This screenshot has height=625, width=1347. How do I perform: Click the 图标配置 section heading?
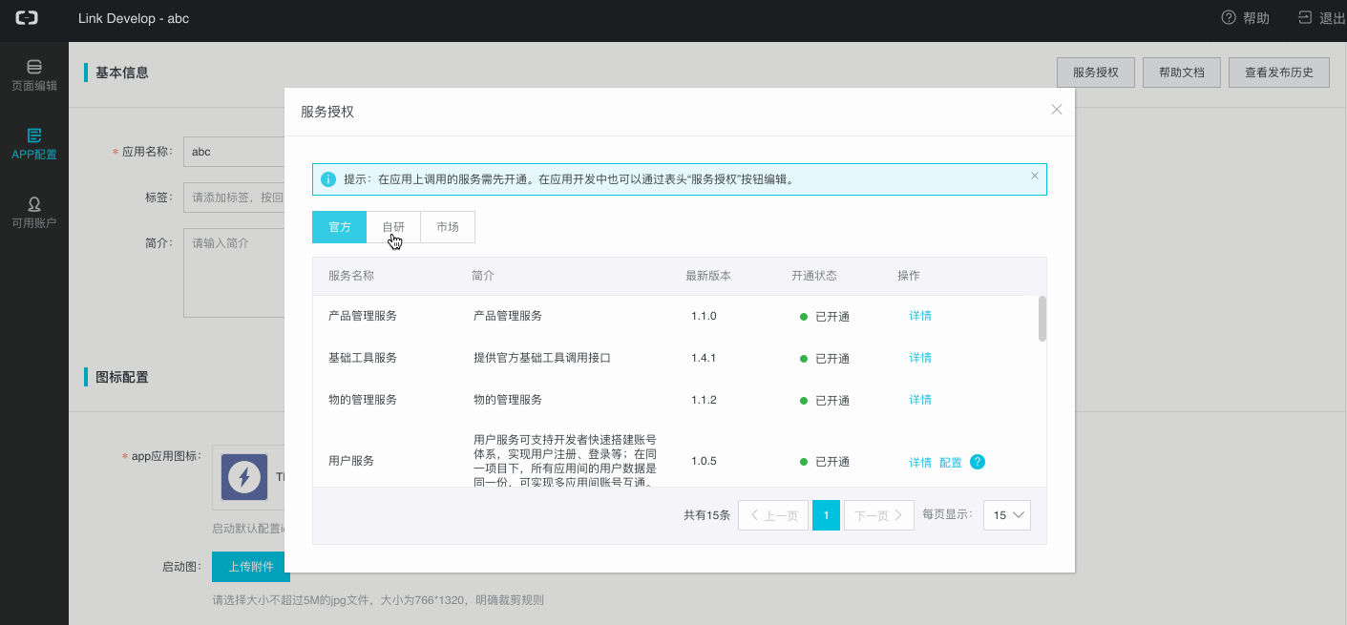coord(122,378)
